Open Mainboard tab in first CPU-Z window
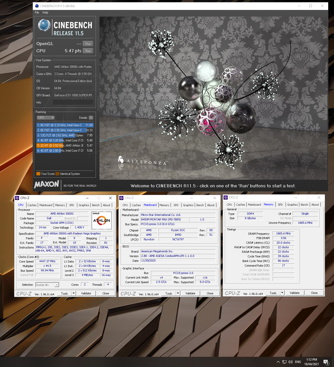334x367 pixels. [46, 205]
